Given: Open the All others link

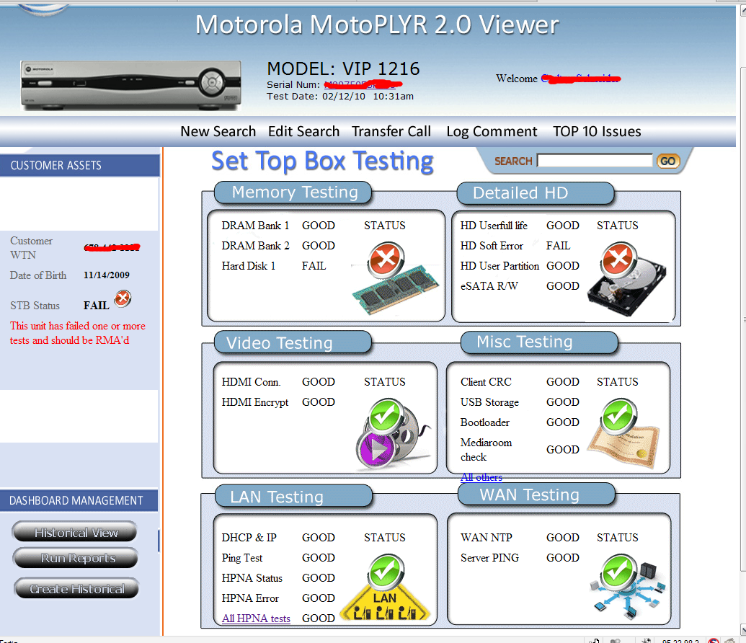Looking at the screenshot, I should pos(481,477).
